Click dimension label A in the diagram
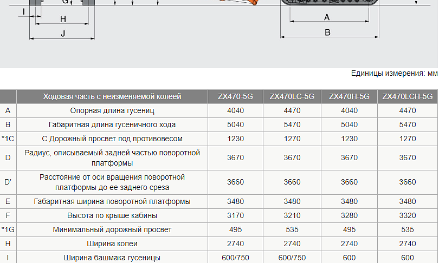This screenshot has width=439, height=263. [x=327, y=17]
